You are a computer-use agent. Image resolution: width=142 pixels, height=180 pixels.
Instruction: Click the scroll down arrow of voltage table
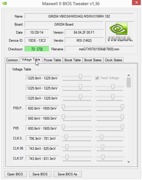[129, 162]
